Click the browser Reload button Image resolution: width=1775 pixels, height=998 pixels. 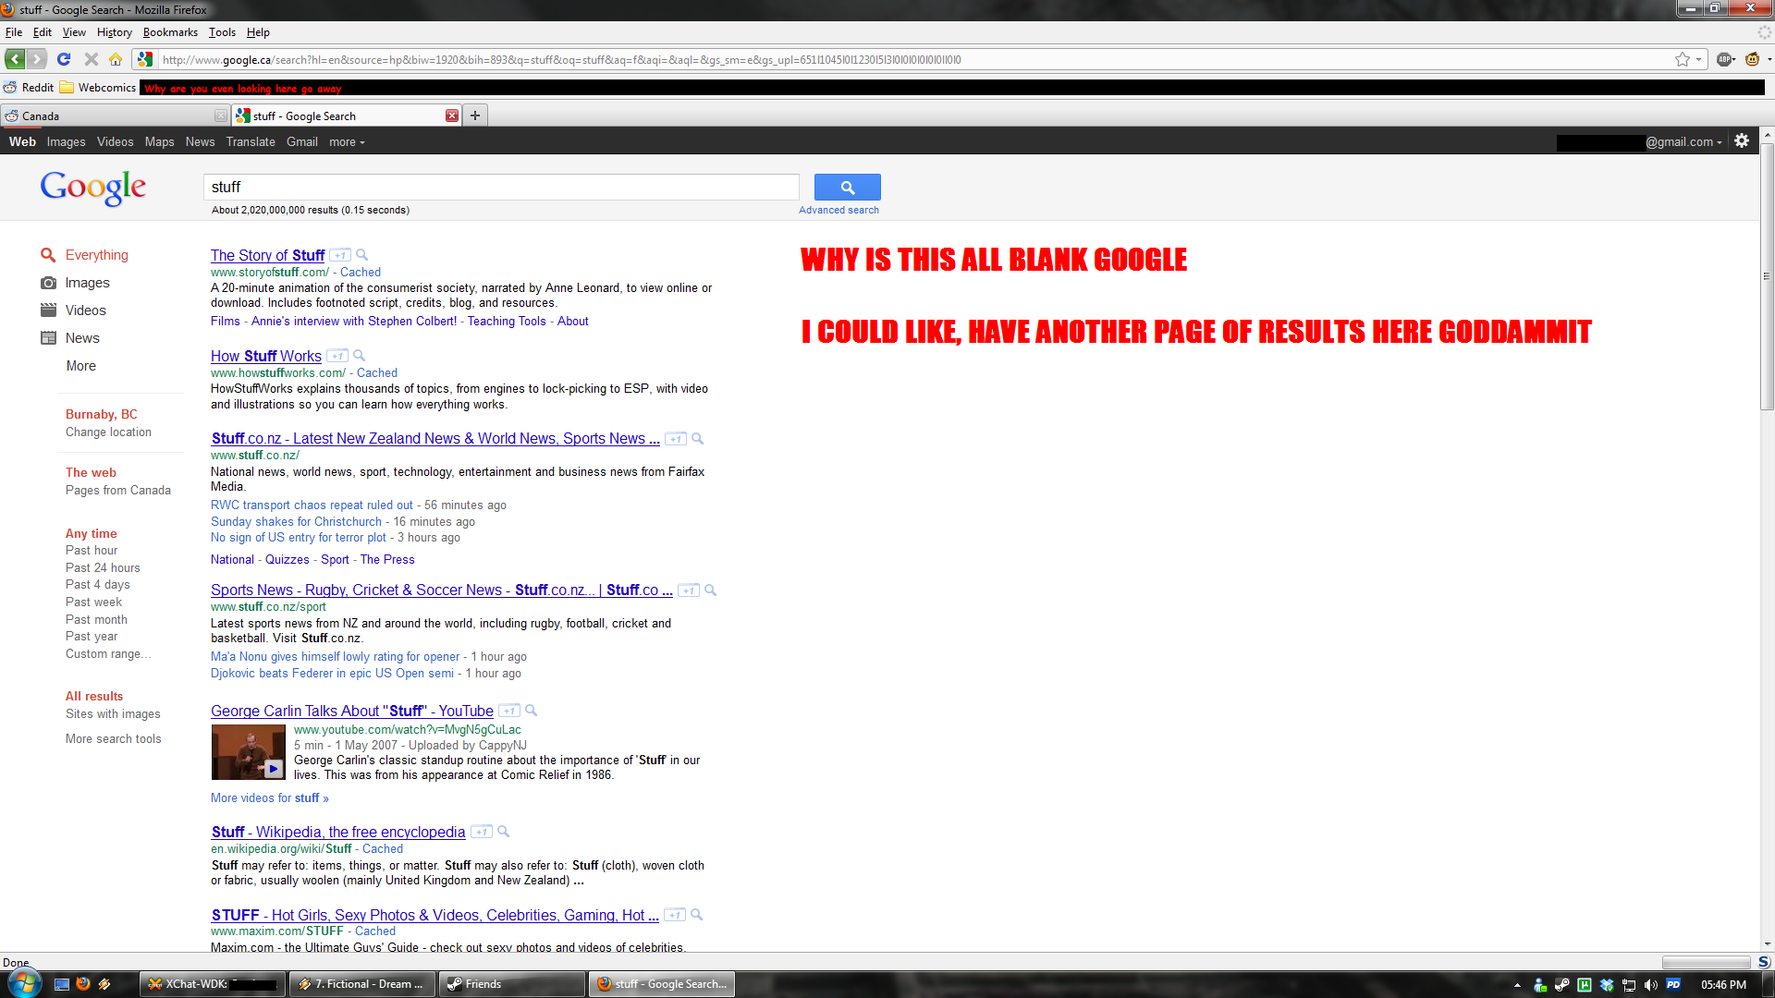(64, 59)
